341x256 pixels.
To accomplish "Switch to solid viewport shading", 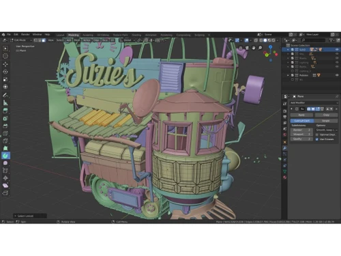I will tap(265, 40).
